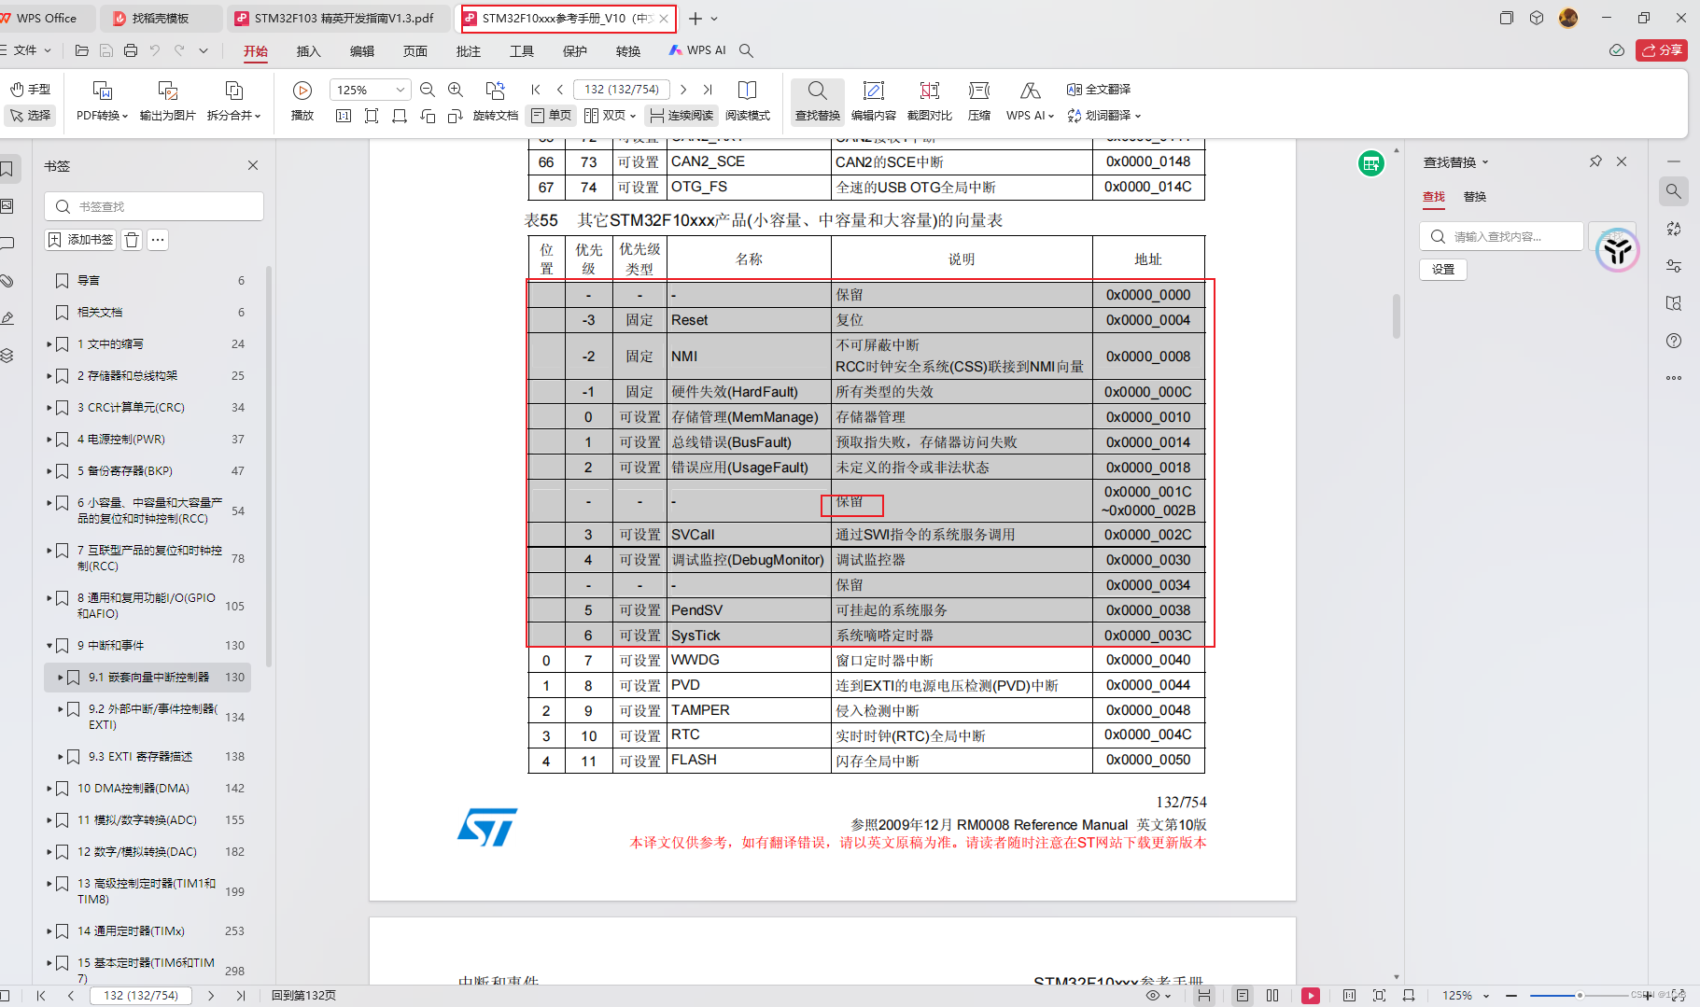Image resolution: width=1700 pixels, height=1007 pixels.
Task: Click red play button in status bar
Action: [1311, 996]
